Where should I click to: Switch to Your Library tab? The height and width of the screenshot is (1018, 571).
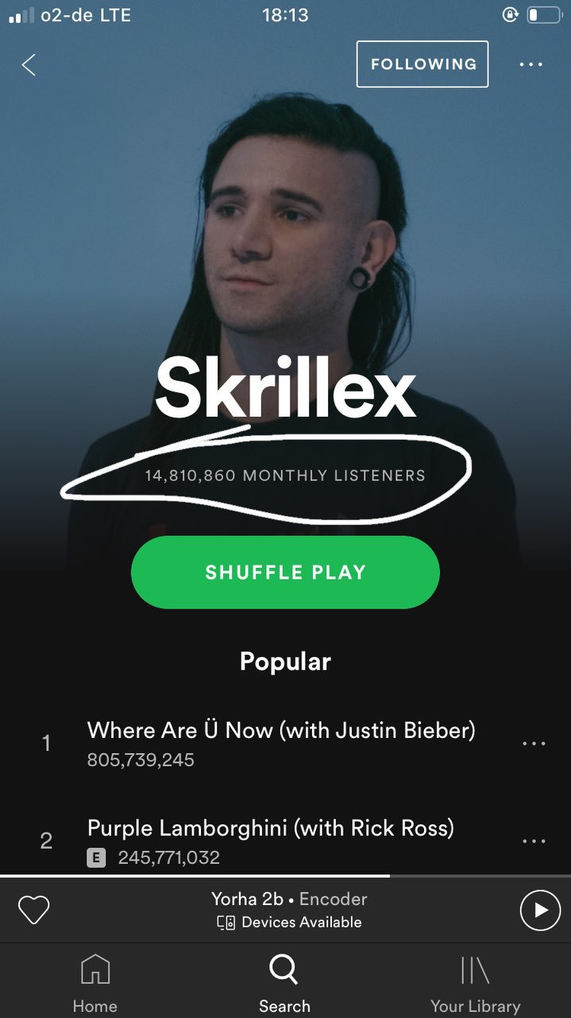coord(475,983)
